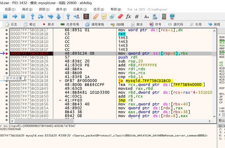Toggle breakpoint dot for address 00007FF75BCD1B45
225x148 pixels.
point(6,89)
